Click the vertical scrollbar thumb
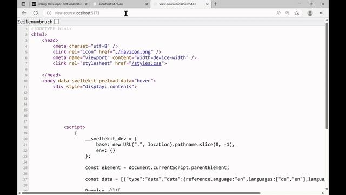346x195 pixels. [x=327, y=76]
